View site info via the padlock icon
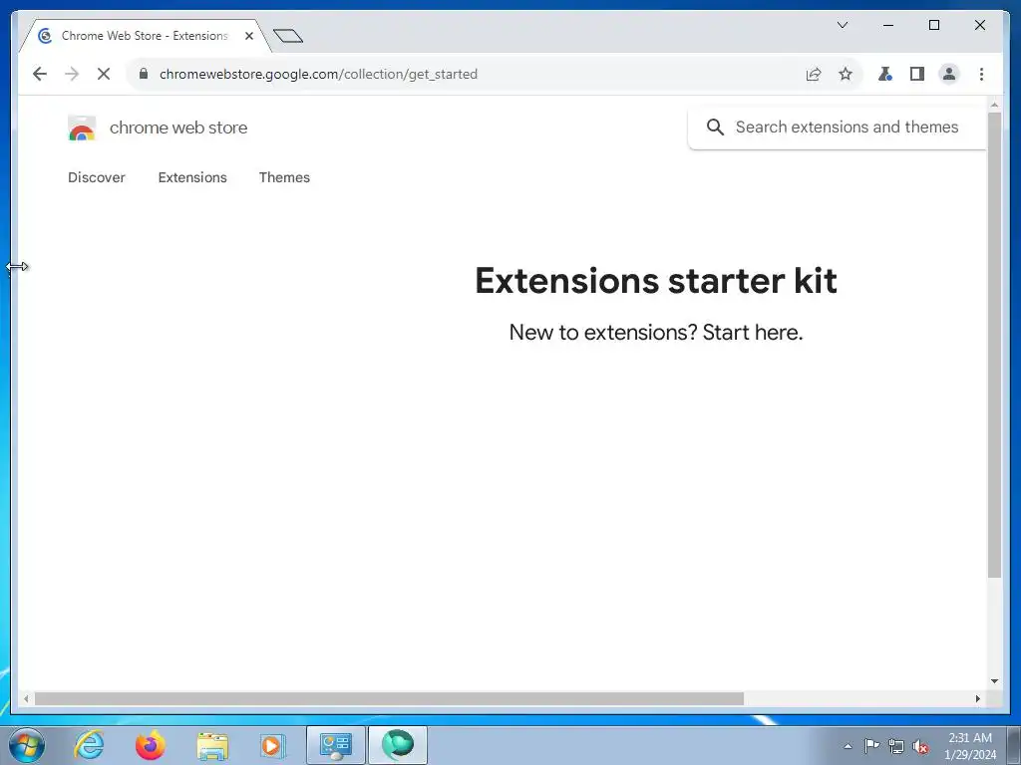 pyautogui.click(x=144, y=74)
